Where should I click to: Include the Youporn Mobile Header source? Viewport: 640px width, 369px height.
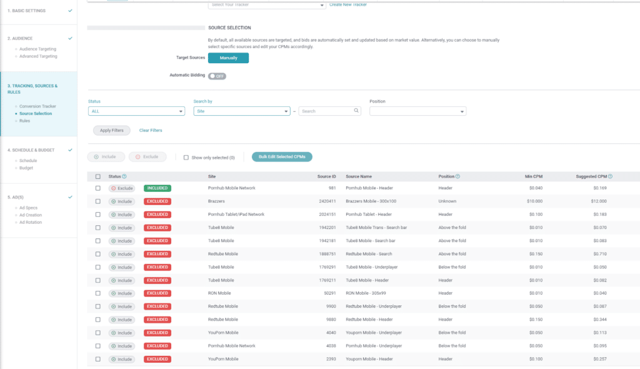(122, 359)
